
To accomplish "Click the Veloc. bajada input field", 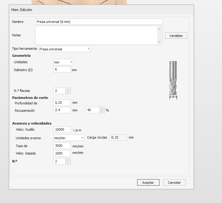I will (x=62, y=153).
